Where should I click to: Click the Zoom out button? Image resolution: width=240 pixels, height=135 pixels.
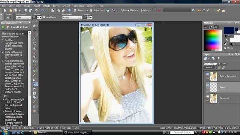point(81,10)
